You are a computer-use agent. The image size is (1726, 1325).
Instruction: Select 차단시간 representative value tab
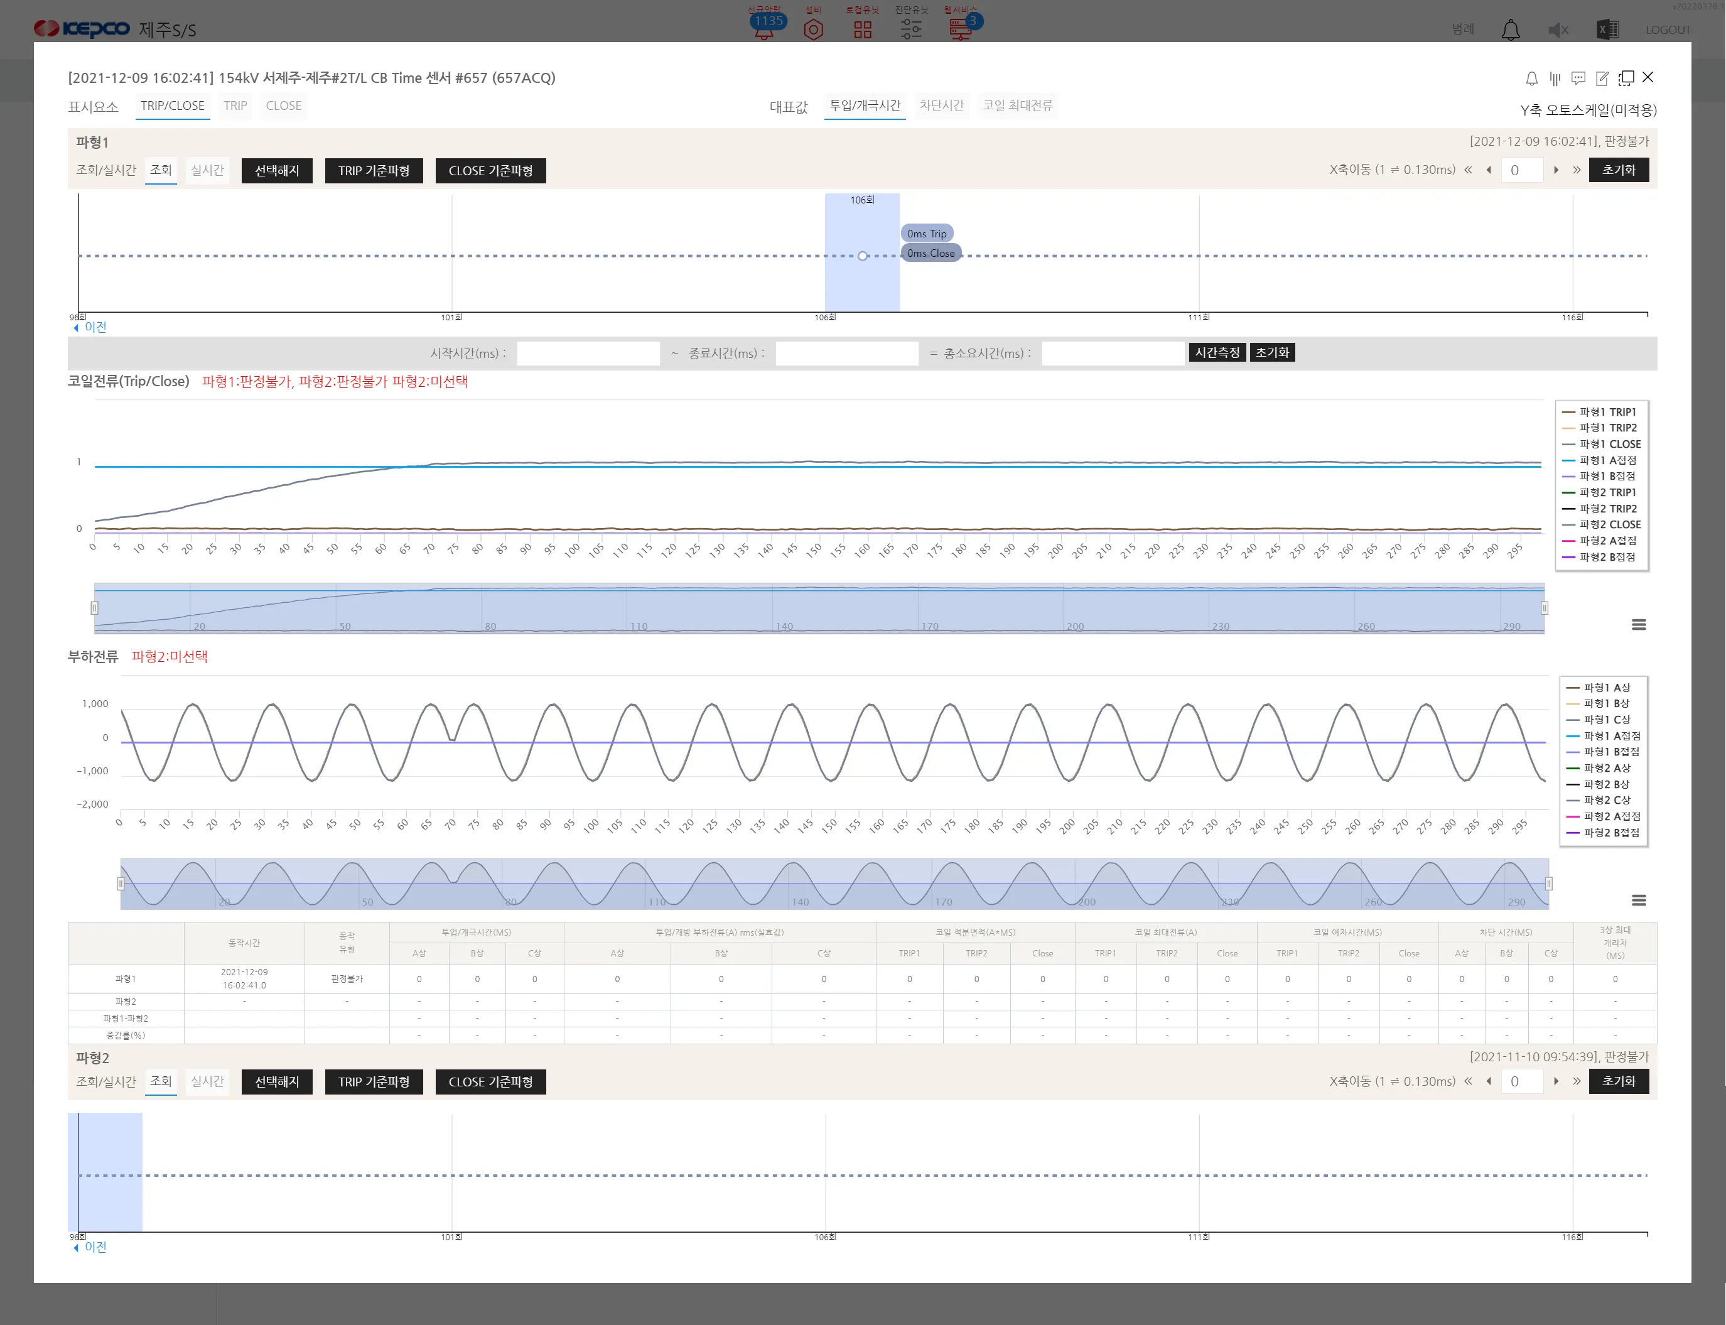941,105
